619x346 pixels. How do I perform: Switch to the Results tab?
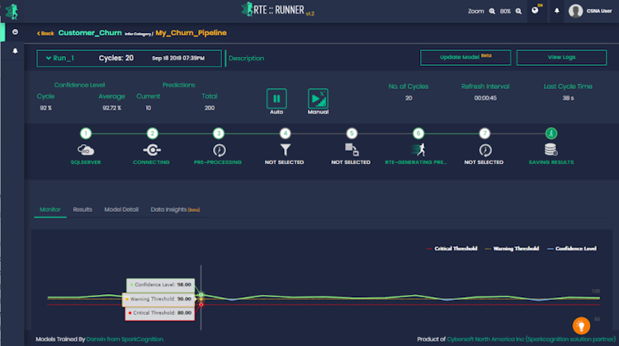[x=83, y=209]
